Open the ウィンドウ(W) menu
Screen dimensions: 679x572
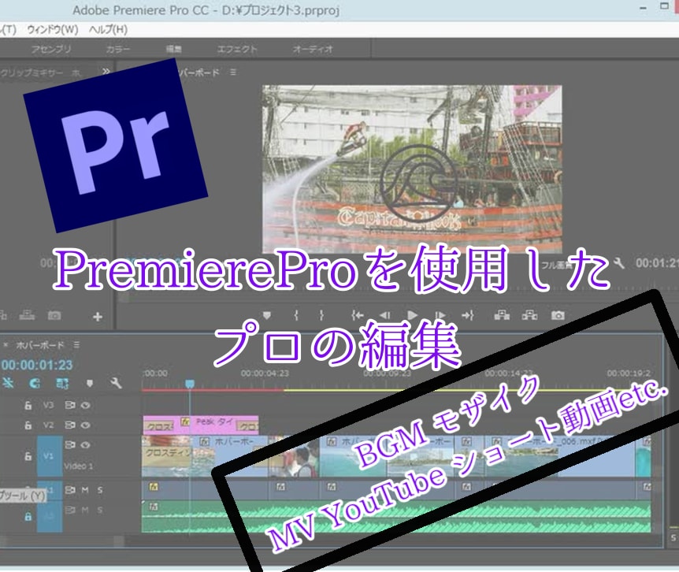(53, 29)
